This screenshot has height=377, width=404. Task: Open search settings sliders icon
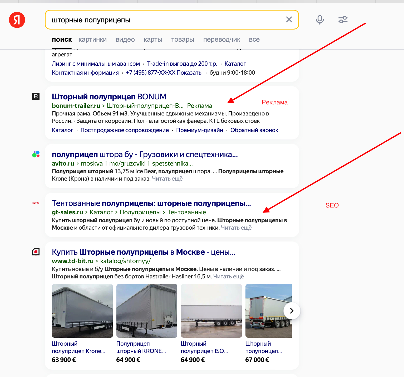pyautogui.click(x=343, y=20)
